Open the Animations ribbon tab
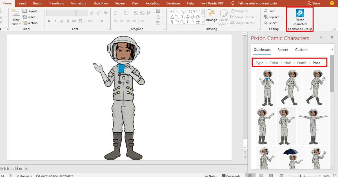Screen dimensions: 338x177 click(79, 3)
